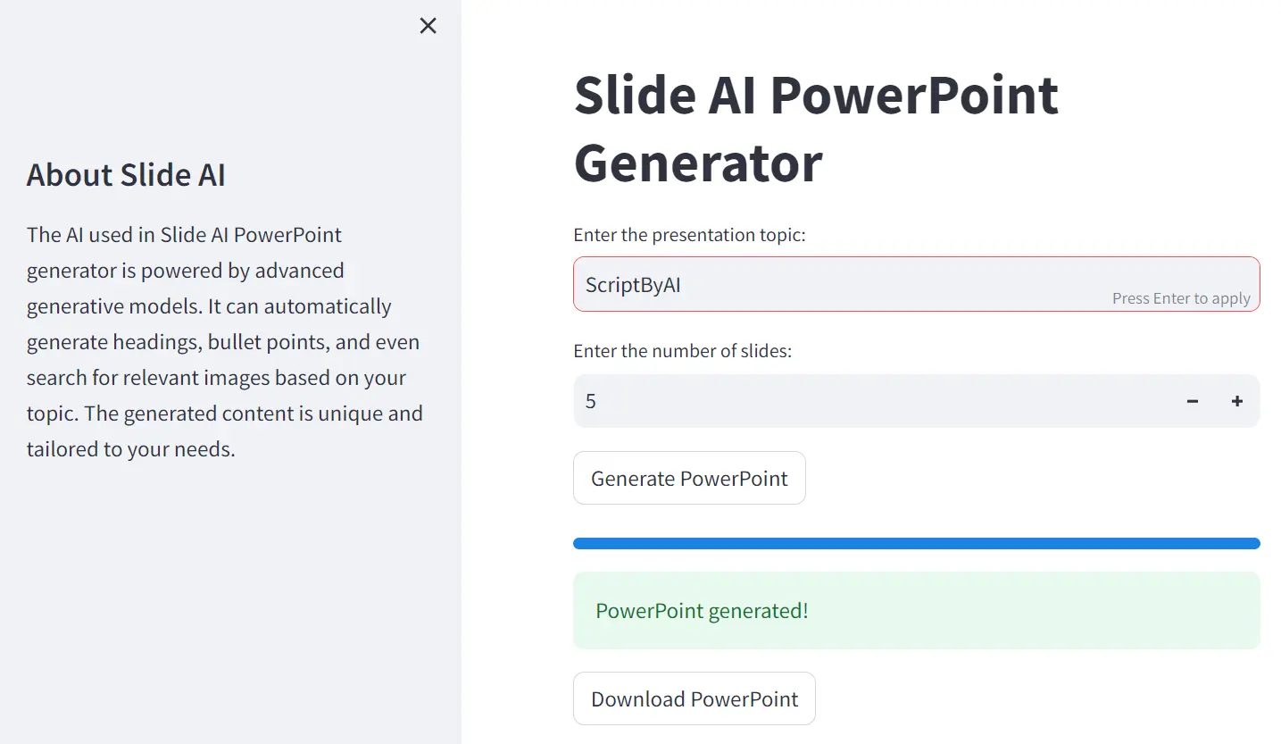Image resolution: width=1281 pixels, height=744 pixels.
Task: Click the Download PowerPoint button
Action: coord(695,698)
